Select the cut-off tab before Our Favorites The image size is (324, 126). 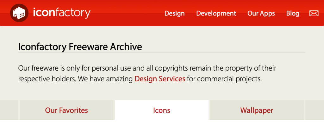pyautogui.click(x=9, y=110)
